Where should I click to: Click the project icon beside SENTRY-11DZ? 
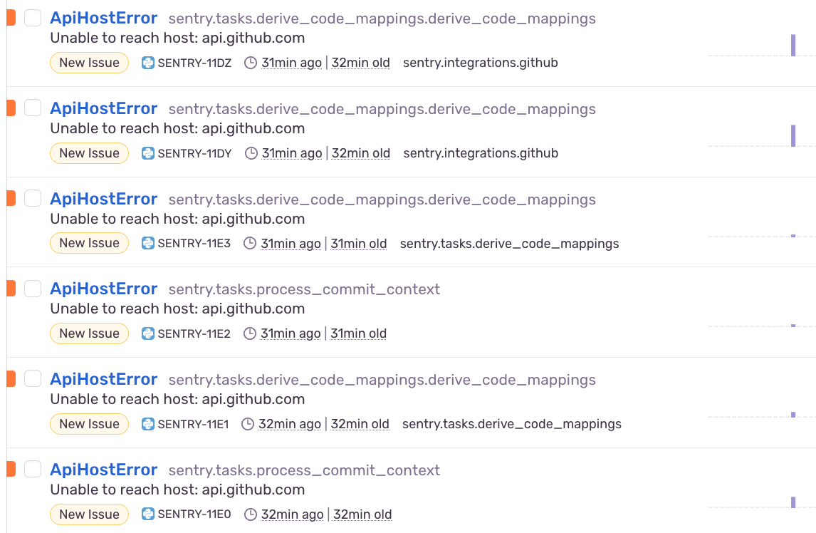pyautogui.click(x=147, y=63)
